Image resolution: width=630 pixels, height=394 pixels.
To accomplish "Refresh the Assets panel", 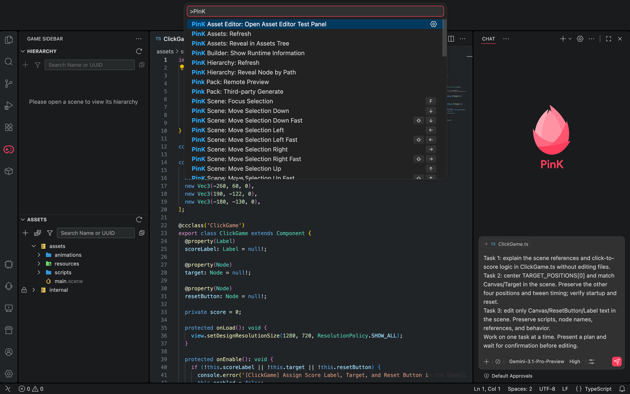I will (139, 219).
